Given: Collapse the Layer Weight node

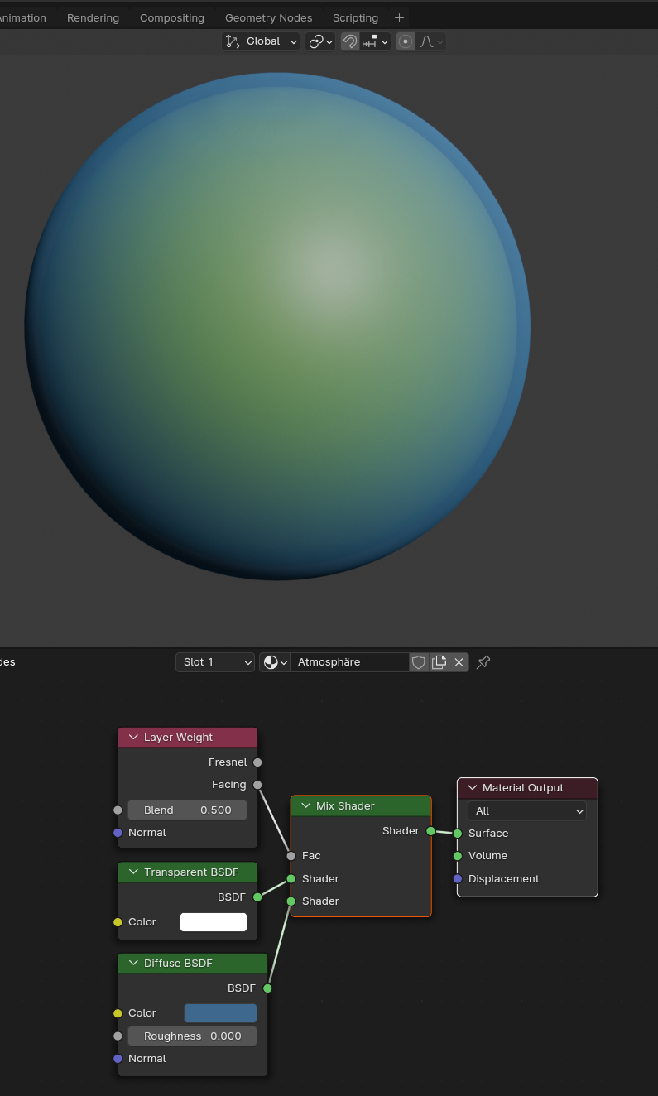Looking at the screenshot, I should (x=133, y=738).
